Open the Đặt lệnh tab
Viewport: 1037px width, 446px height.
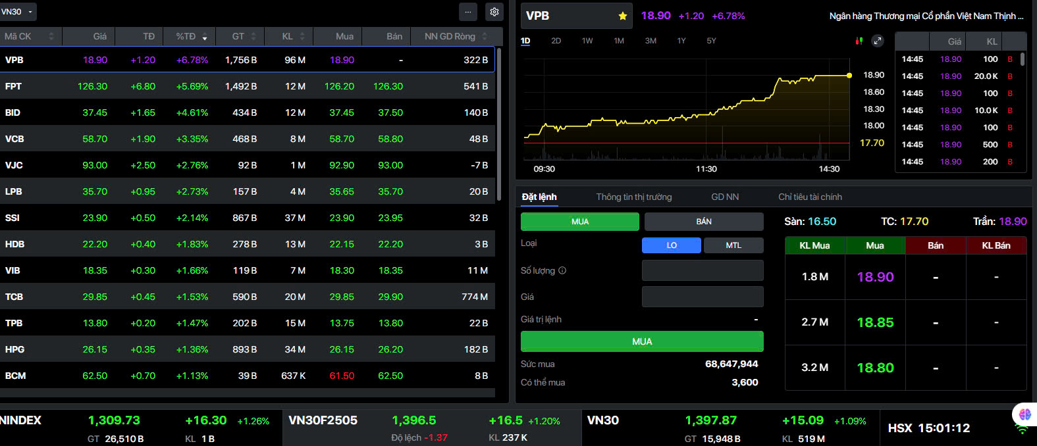pyautogui.click(x=539, y=197)
